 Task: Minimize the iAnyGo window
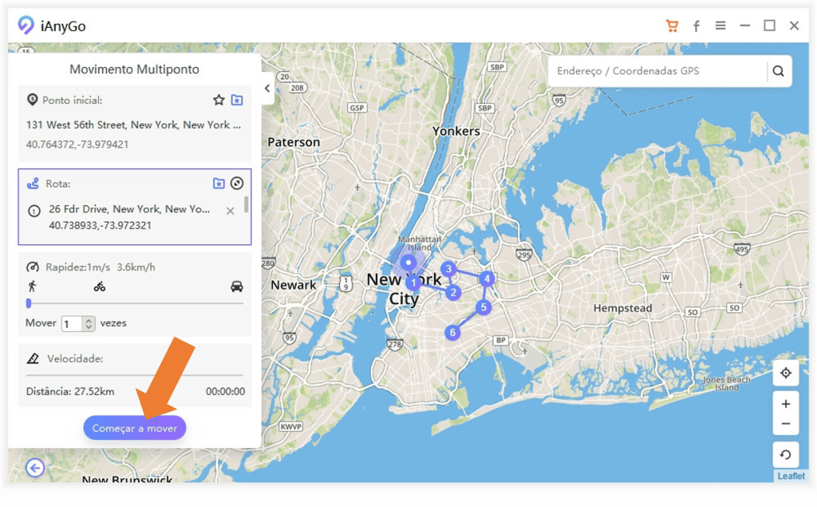pyautogui.click(x=745, y=26)
